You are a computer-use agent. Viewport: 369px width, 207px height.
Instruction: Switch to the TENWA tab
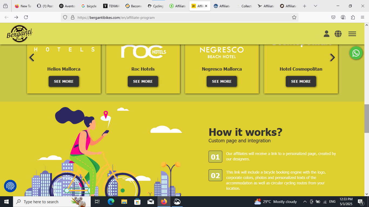point(111,6)
